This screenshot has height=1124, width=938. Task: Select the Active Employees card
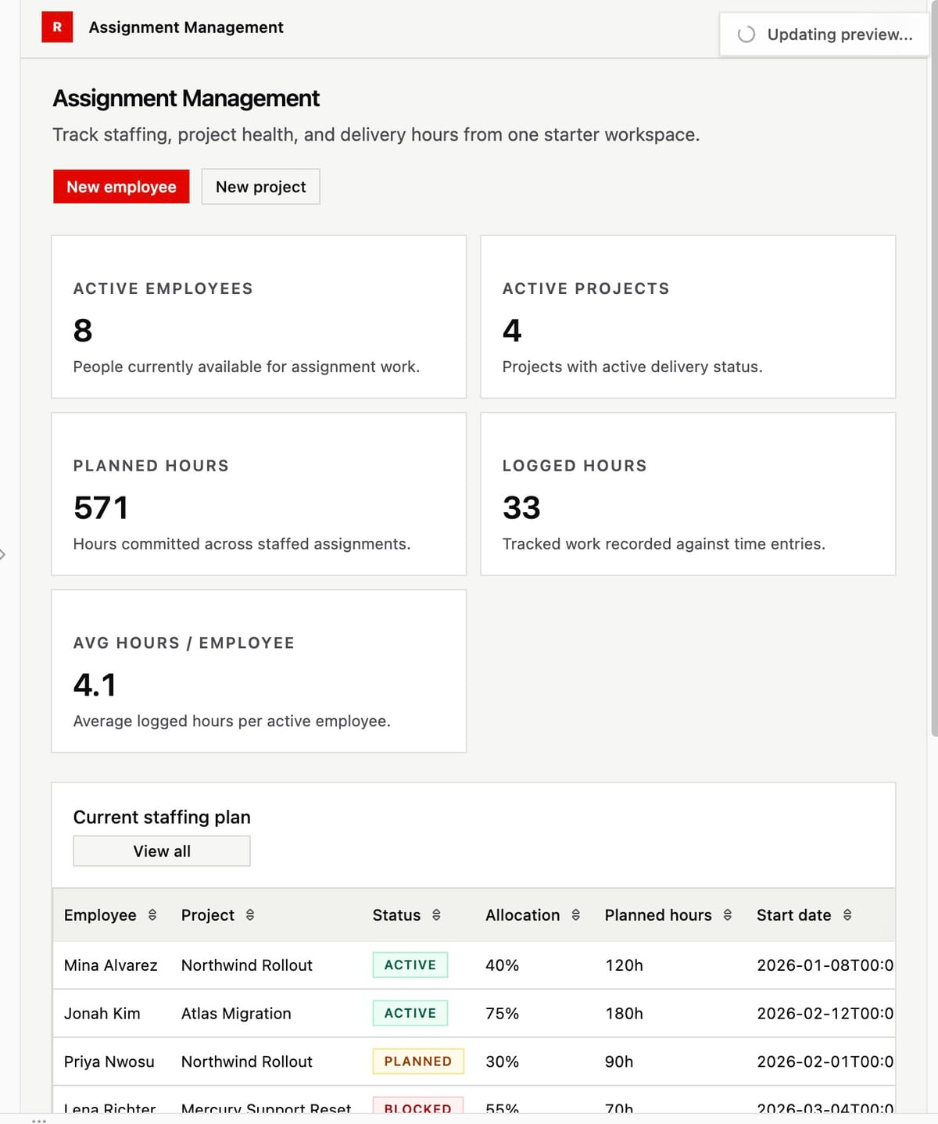[x=259, y=317]
